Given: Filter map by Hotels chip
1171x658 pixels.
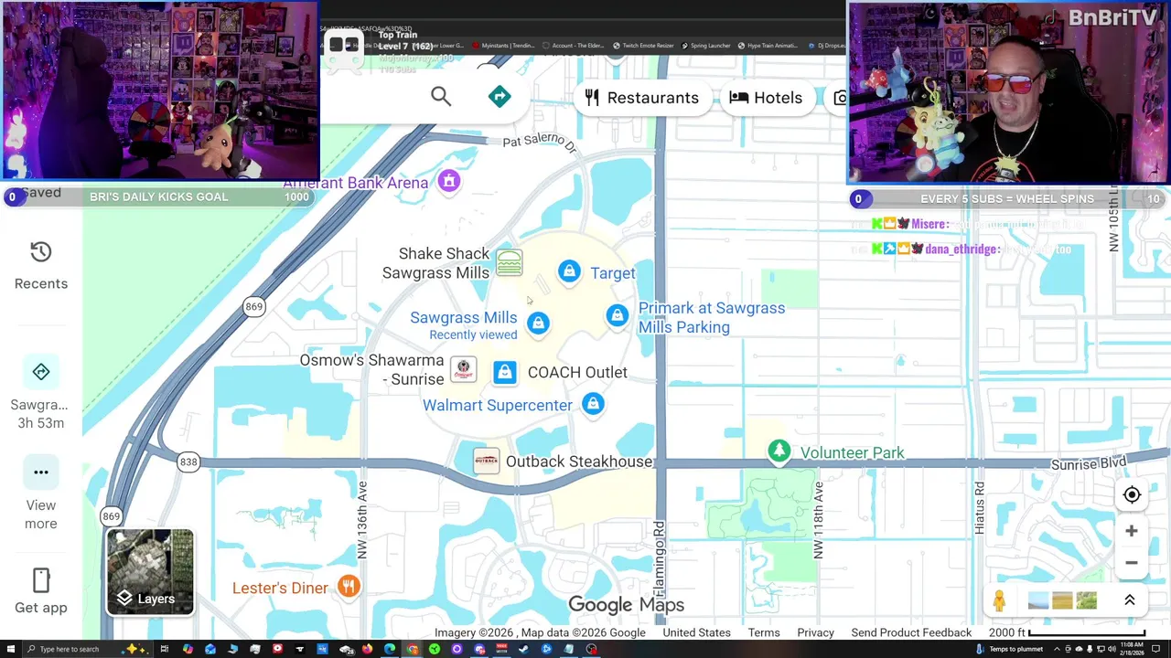Looking at the screenshot, I should click(767, 98).
